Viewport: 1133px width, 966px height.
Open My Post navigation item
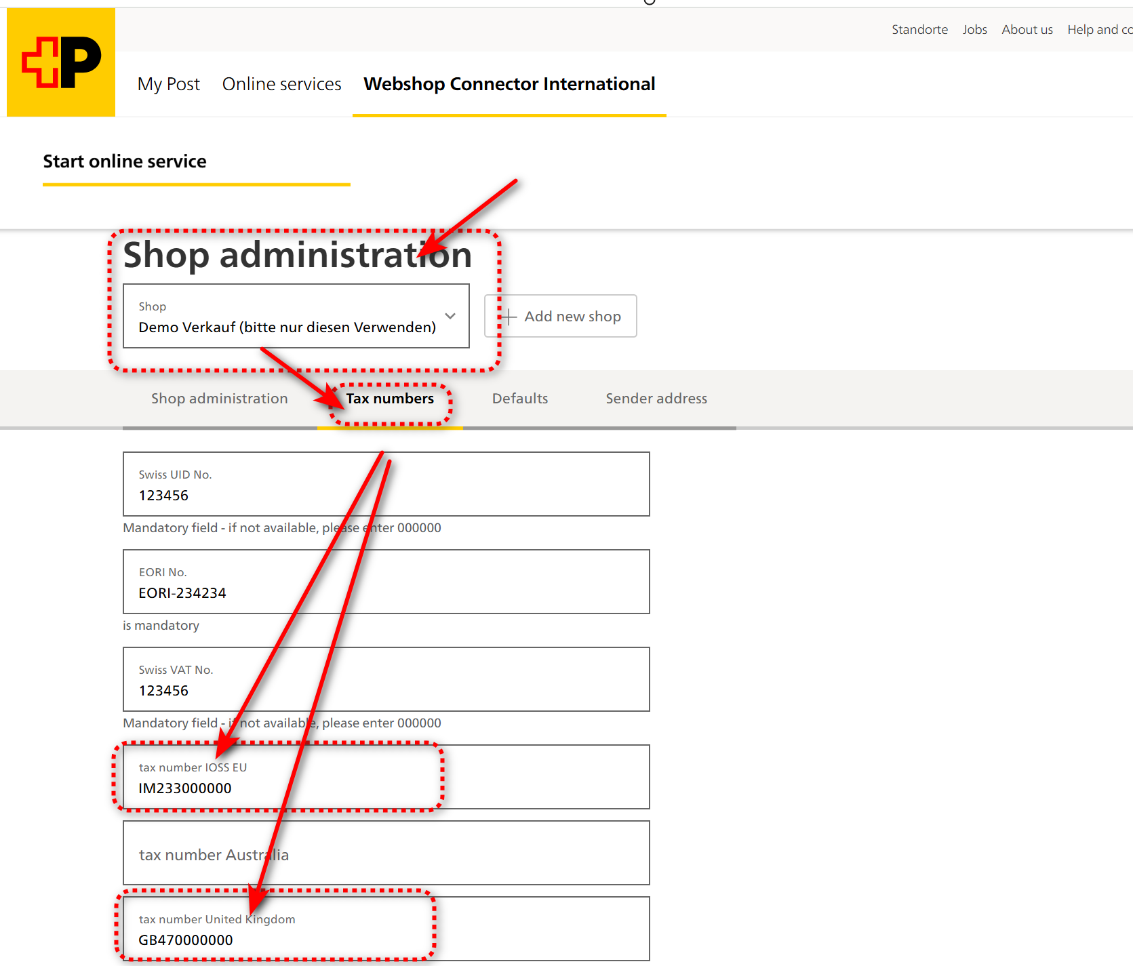point(169,84)
